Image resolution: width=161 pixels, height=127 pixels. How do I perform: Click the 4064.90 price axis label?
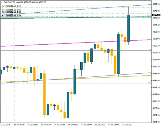pyautogui.click(x=156, y=39)
